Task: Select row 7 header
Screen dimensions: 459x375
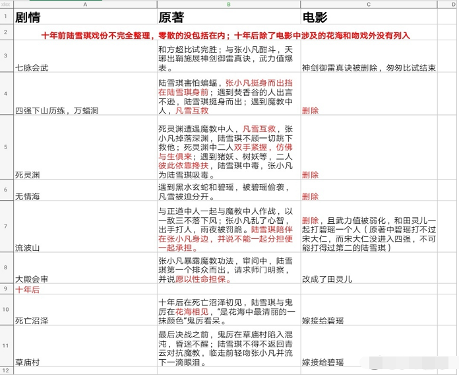Action: (7, 226)
